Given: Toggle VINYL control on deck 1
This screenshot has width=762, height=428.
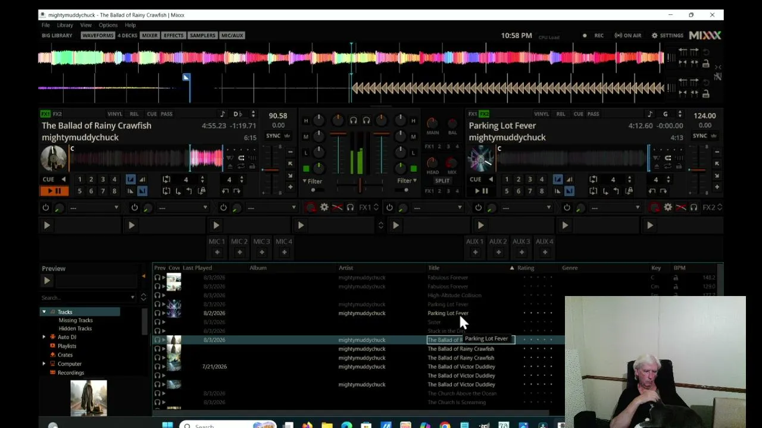Looking at the screenshot, I should coord(115,114).
